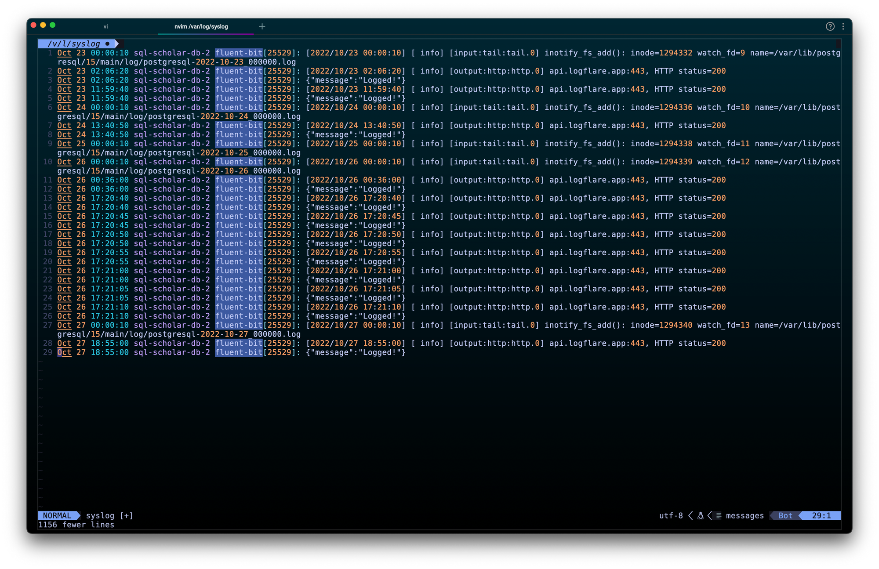Click the modified dot in syslog bufferline

tap(107, 43)
